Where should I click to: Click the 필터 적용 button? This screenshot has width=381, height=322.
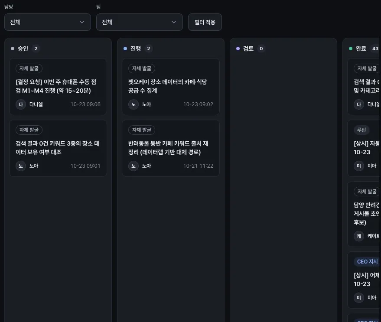pyautogui.click(x=205, y=22)
